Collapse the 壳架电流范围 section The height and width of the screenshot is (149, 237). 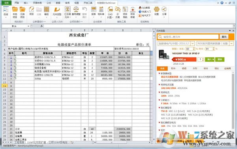point(159,84)
